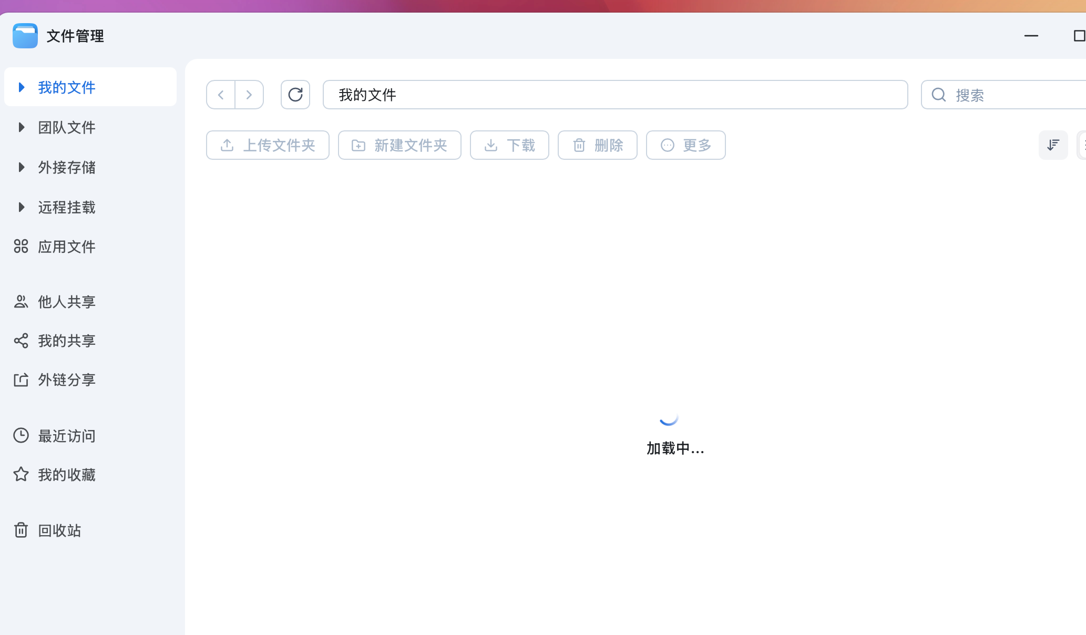Open 回收站 trash in sidebar
The width and height of the screenshot is (1086, 635).
[x=59, y=530]
